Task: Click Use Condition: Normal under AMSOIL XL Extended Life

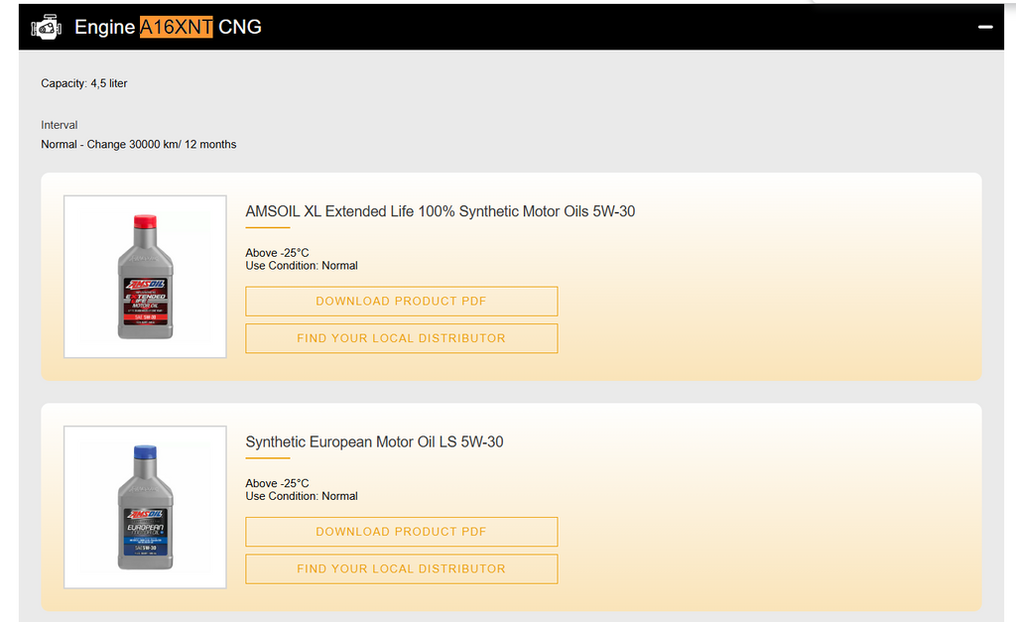Action: [302, 266]
